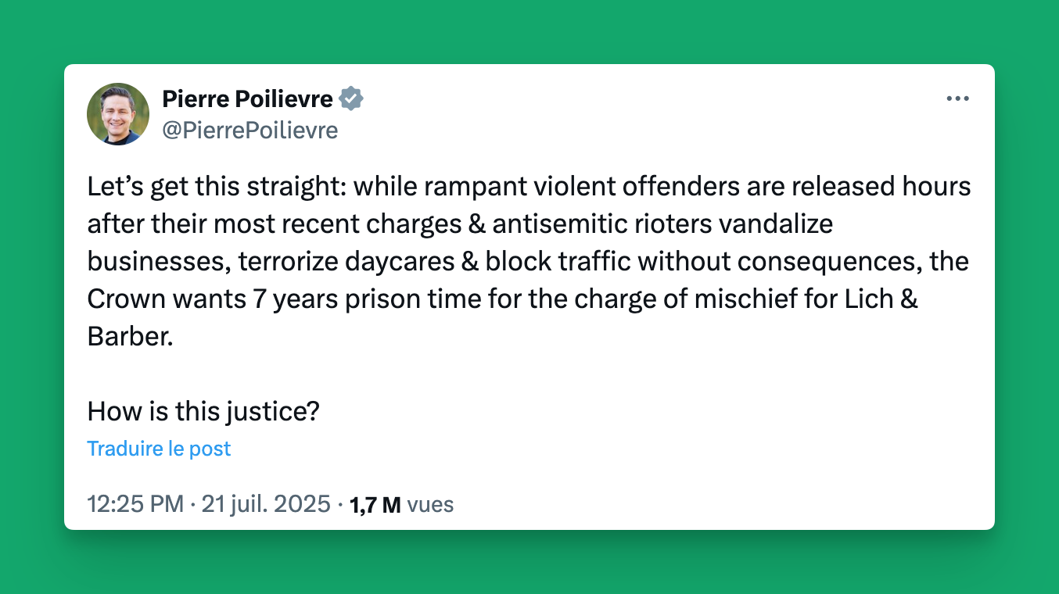This screenshot has width=1059, height=594.
Task: Click the word Barber. in the post
Action: coord(129,336)
